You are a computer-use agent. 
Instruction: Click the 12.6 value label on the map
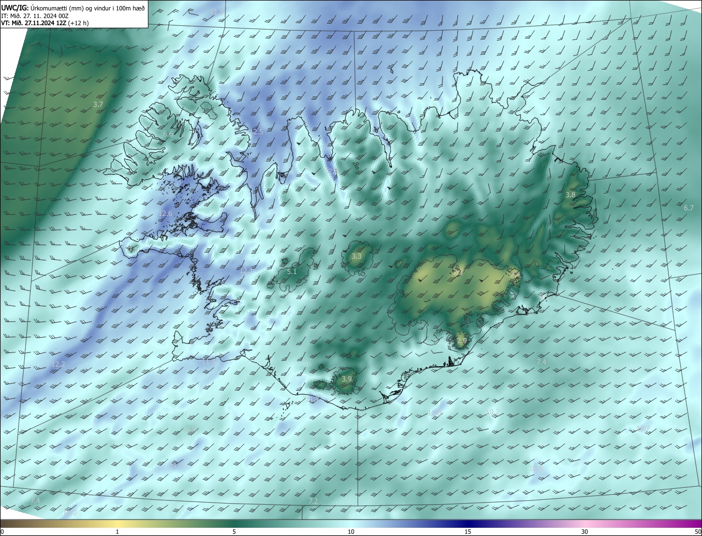click(165, 214)
